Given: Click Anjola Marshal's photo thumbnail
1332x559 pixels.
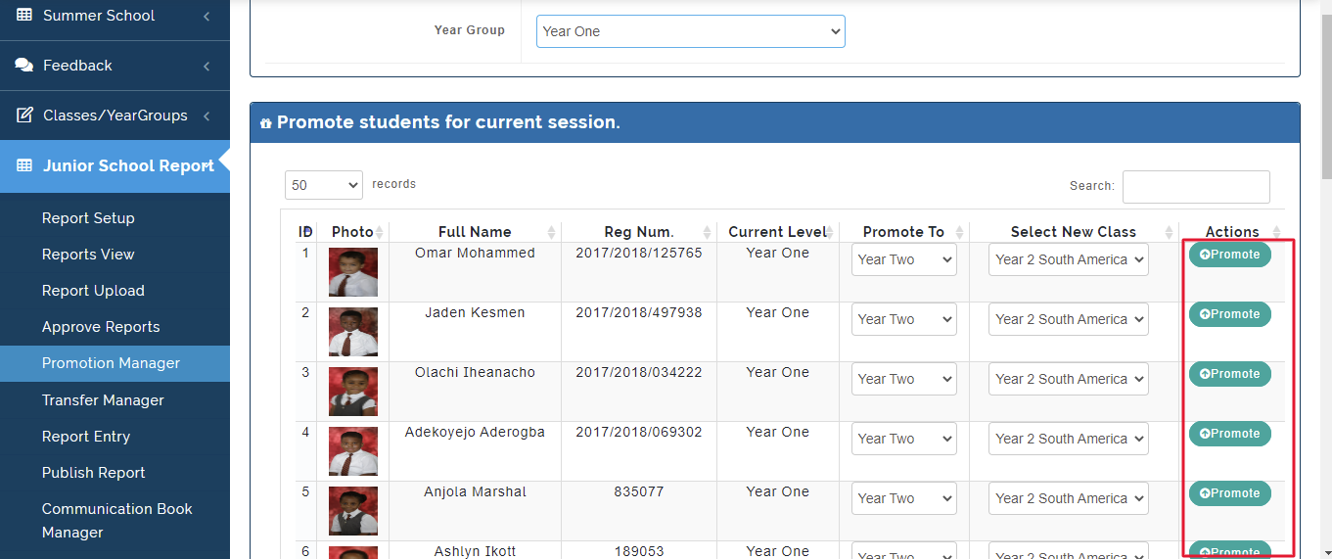Looking at the screenshot, I should pos(353,511).
